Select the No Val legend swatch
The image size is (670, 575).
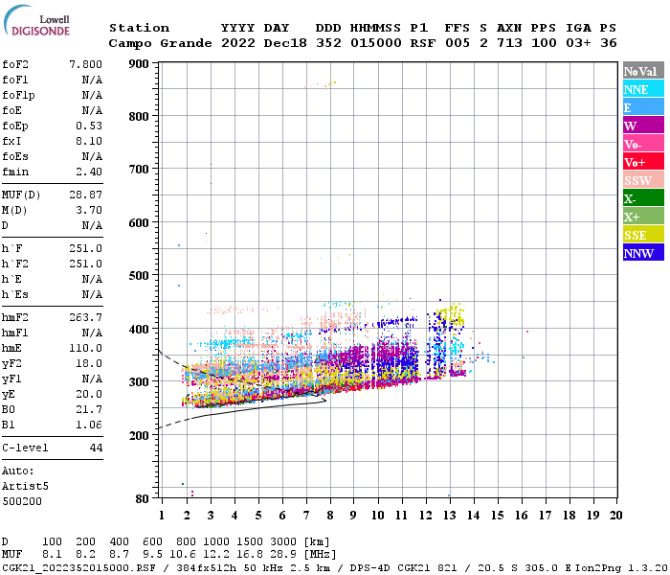643,71
